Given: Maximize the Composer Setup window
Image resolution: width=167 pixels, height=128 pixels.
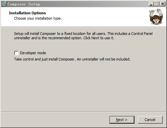Looking at the screenshot, I should 157,4.
